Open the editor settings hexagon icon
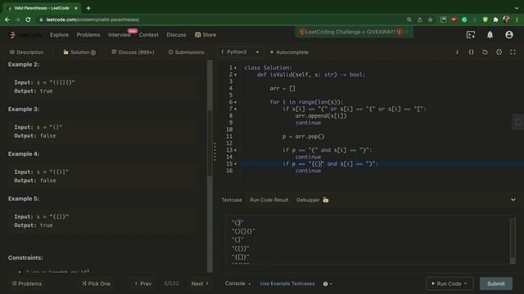 point(499,52)
